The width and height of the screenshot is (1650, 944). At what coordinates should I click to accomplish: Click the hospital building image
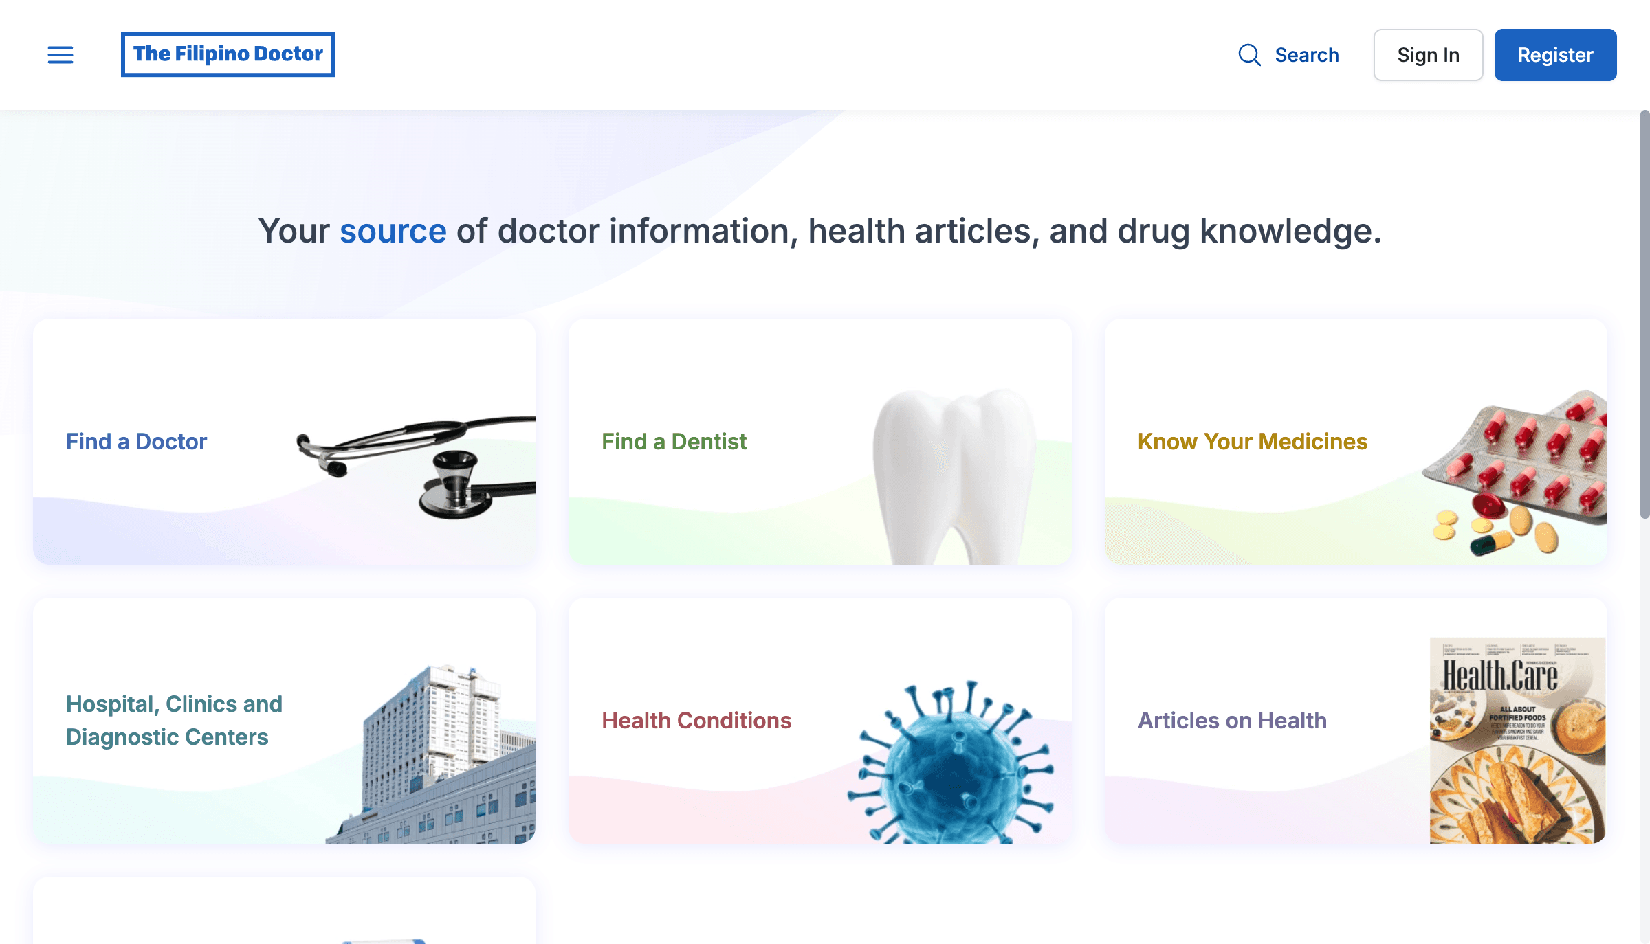pyautogui.click(x=432, y=754)
